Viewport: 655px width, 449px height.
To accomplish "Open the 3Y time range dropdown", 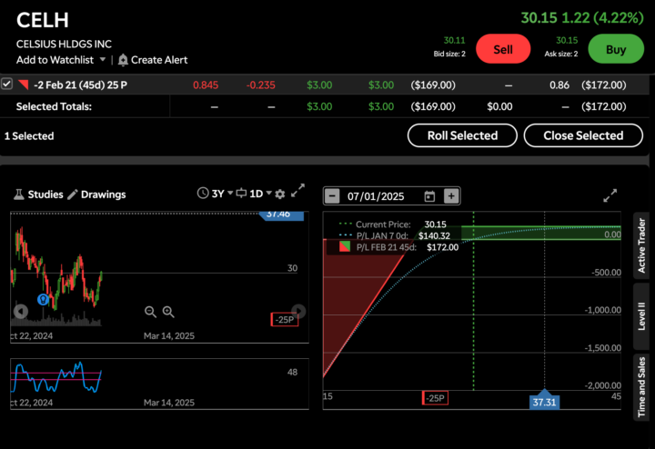I will (215, 194).
